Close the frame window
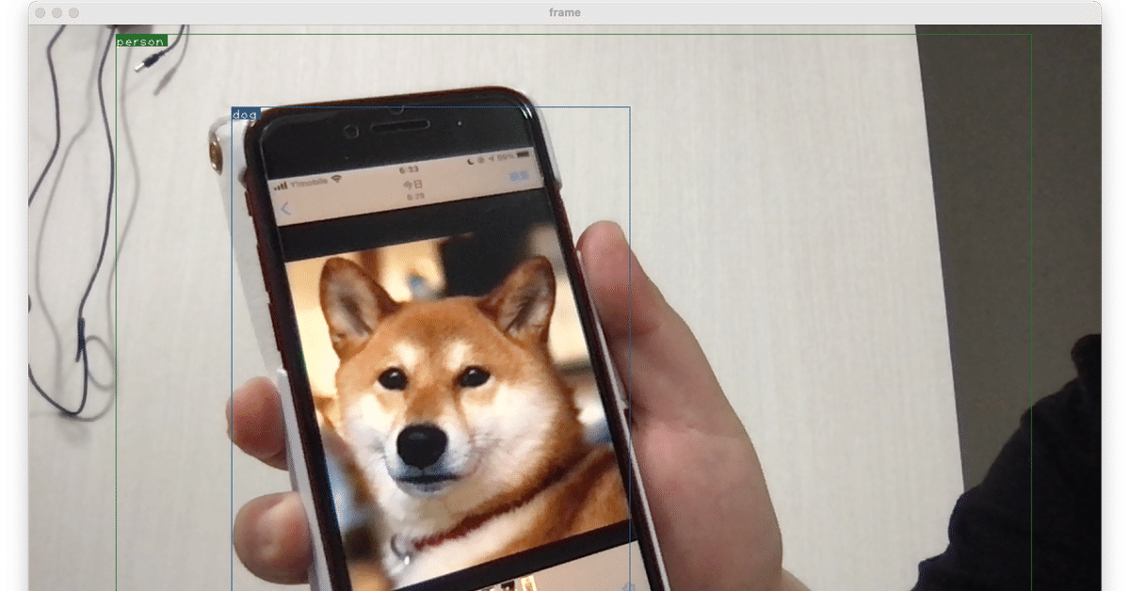1130x591 pixels. (40, 13)
